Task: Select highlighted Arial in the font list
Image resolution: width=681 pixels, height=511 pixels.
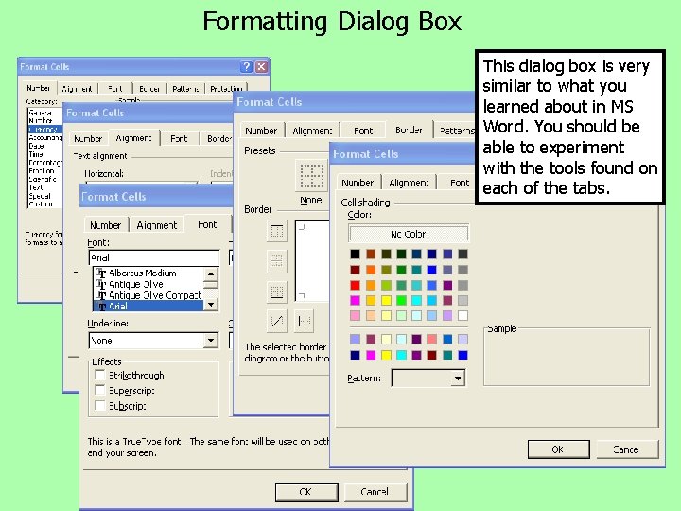Action: [148, 307]
